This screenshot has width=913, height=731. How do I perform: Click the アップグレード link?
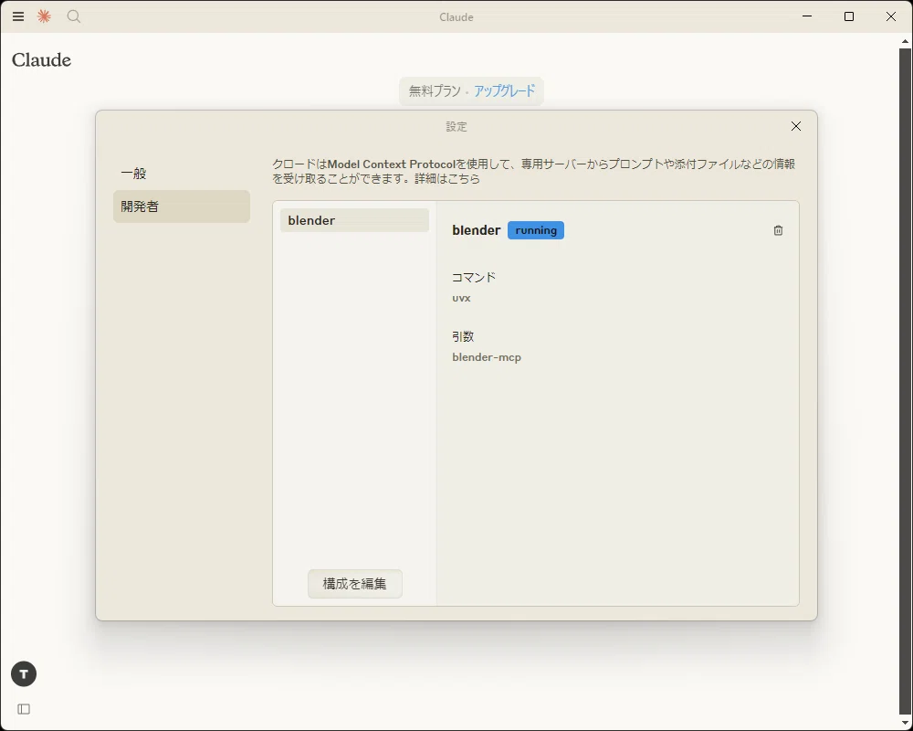click(504, 91)
